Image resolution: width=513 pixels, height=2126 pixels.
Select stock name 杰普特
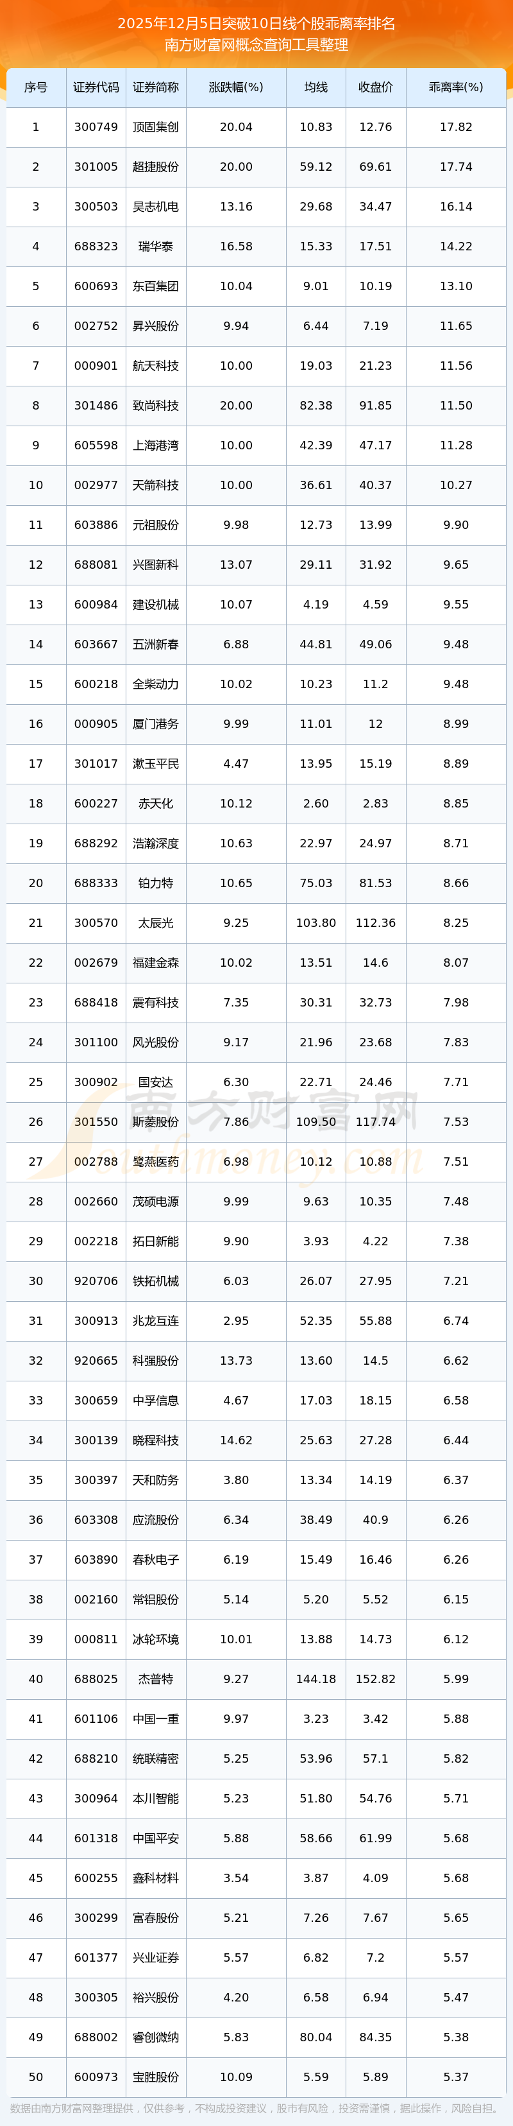[x=156, y=1679]
